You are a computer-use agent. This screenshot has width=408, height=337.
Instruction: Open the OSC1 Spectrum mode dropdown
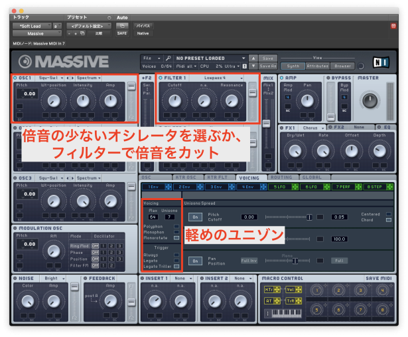click(x=88, y=78)
